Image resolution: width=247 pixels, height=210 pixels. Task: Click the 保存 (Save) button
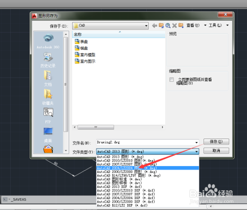pos(216,141)
